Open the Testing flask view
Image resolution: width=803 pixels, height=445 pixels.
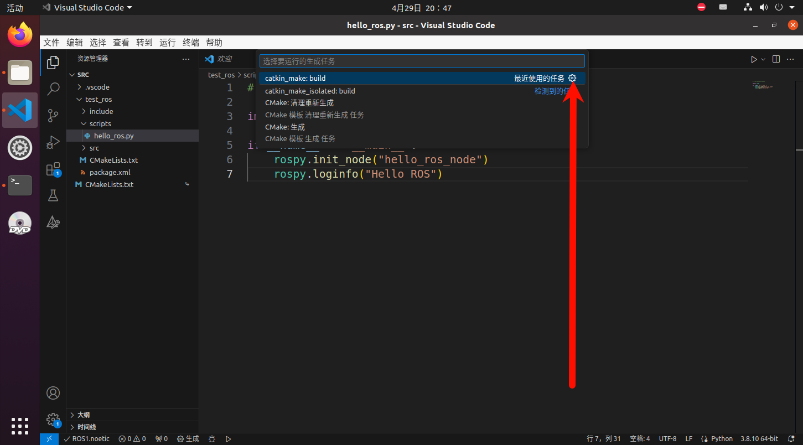click(53, 195)
